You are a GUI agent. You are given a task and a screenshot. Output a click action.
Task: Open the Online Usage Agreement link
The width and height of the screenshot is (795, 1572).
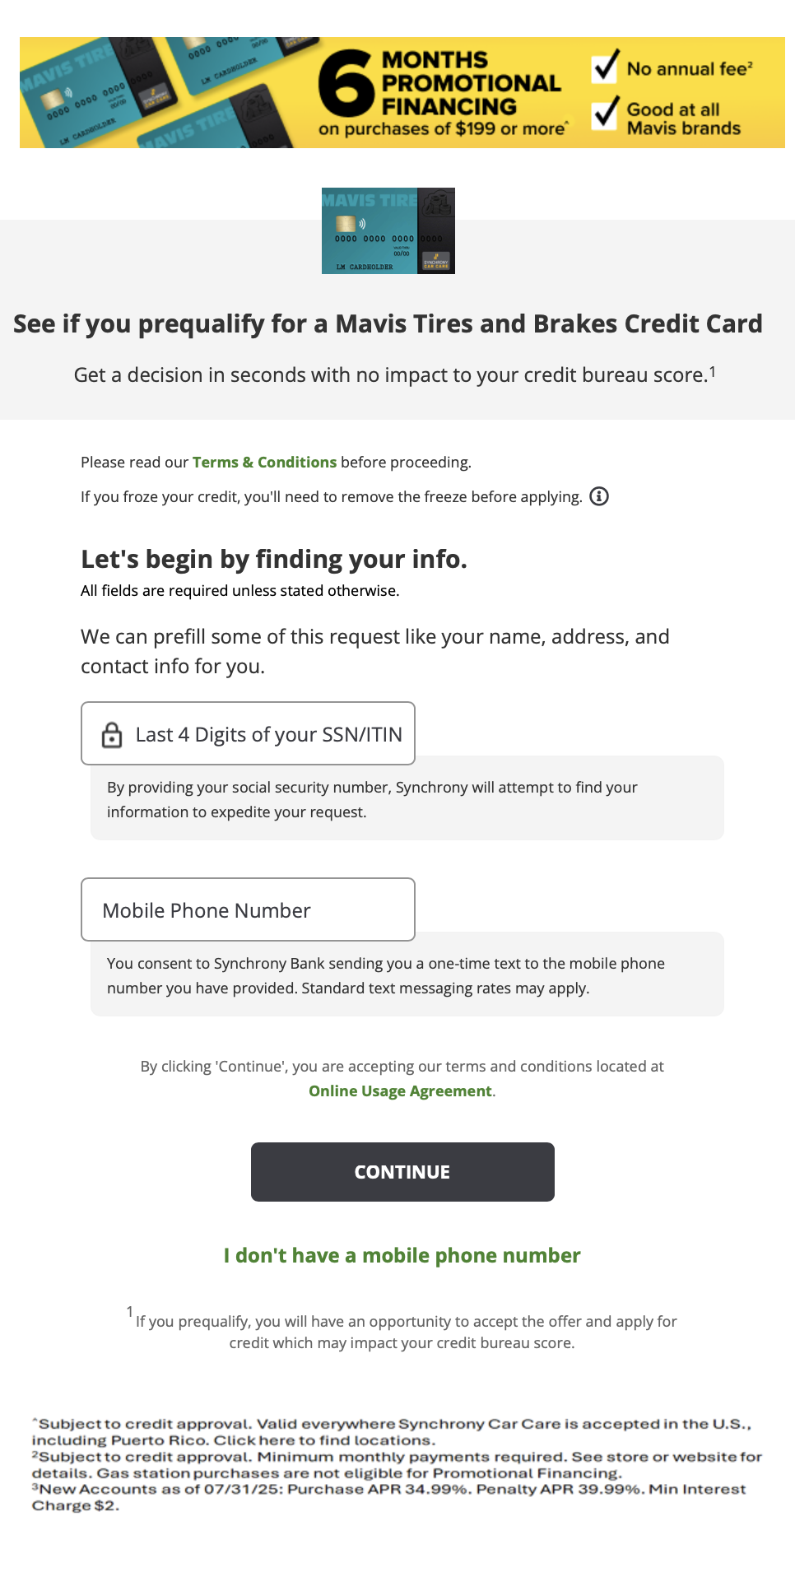click(x=400, y=1091)
